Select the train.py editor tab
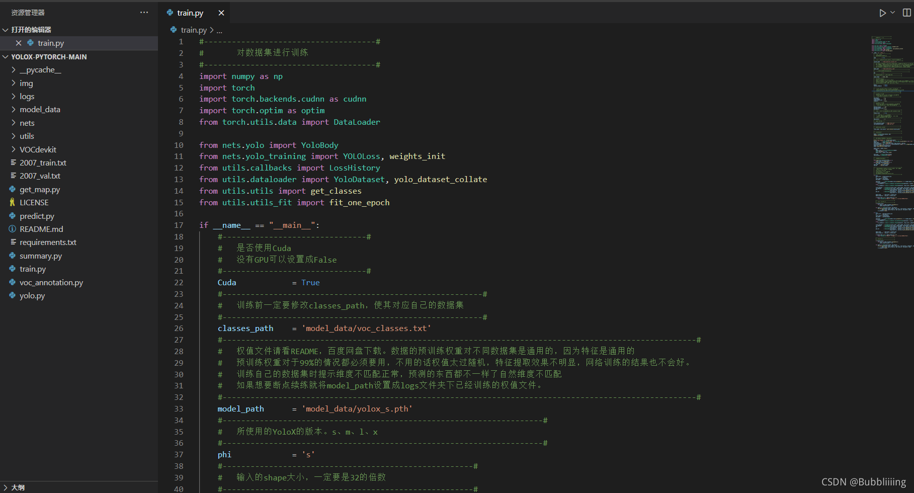The width and height of the screenshot is (914, 493). click(x=194, y=13)
